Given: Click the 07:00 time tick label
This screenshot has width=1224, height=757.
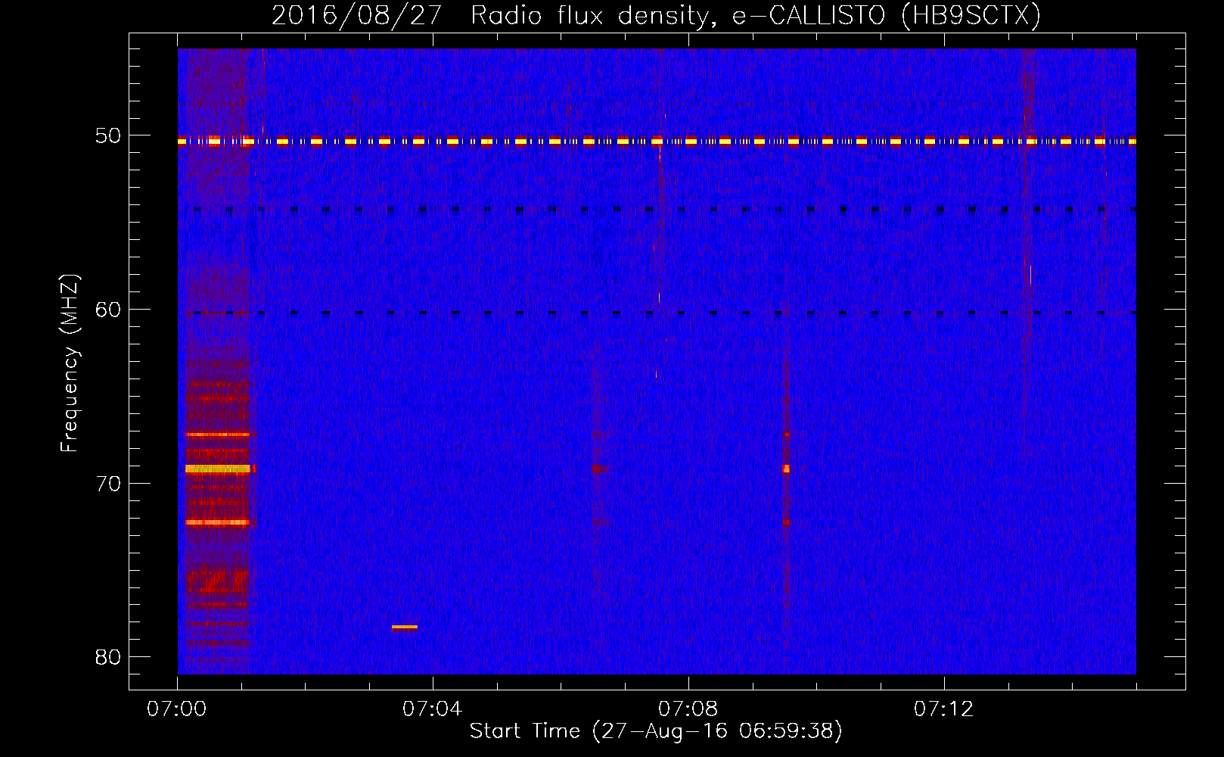Looking at the screenshot, I should (177, 709).
